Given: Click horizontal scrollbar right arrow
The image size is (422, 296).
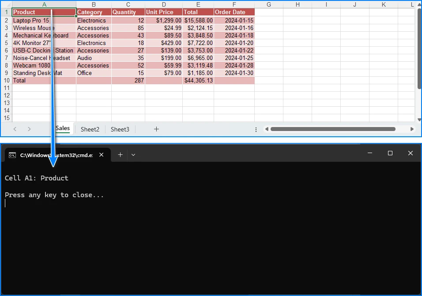Looking at the screenshot, I should point(412,129).
